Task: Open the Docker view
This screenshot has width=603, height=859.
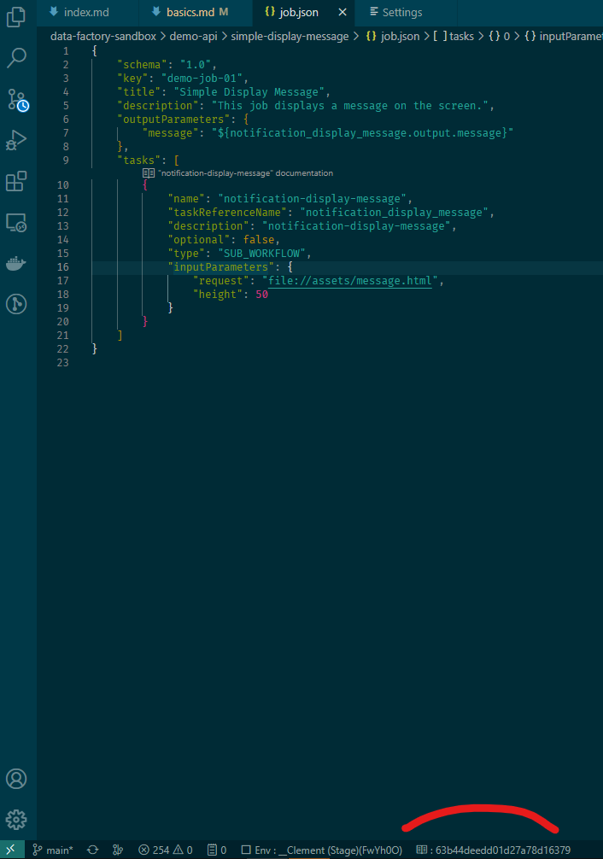Action: click(x=17, y=263)
